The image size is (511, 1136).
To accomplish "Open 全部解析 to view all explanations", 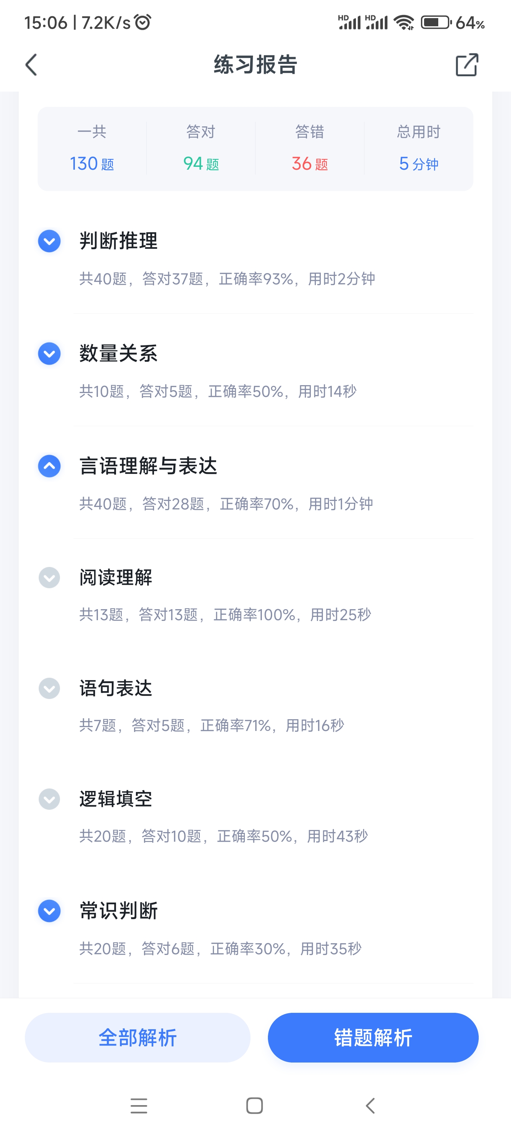I will pos(138,1037).
